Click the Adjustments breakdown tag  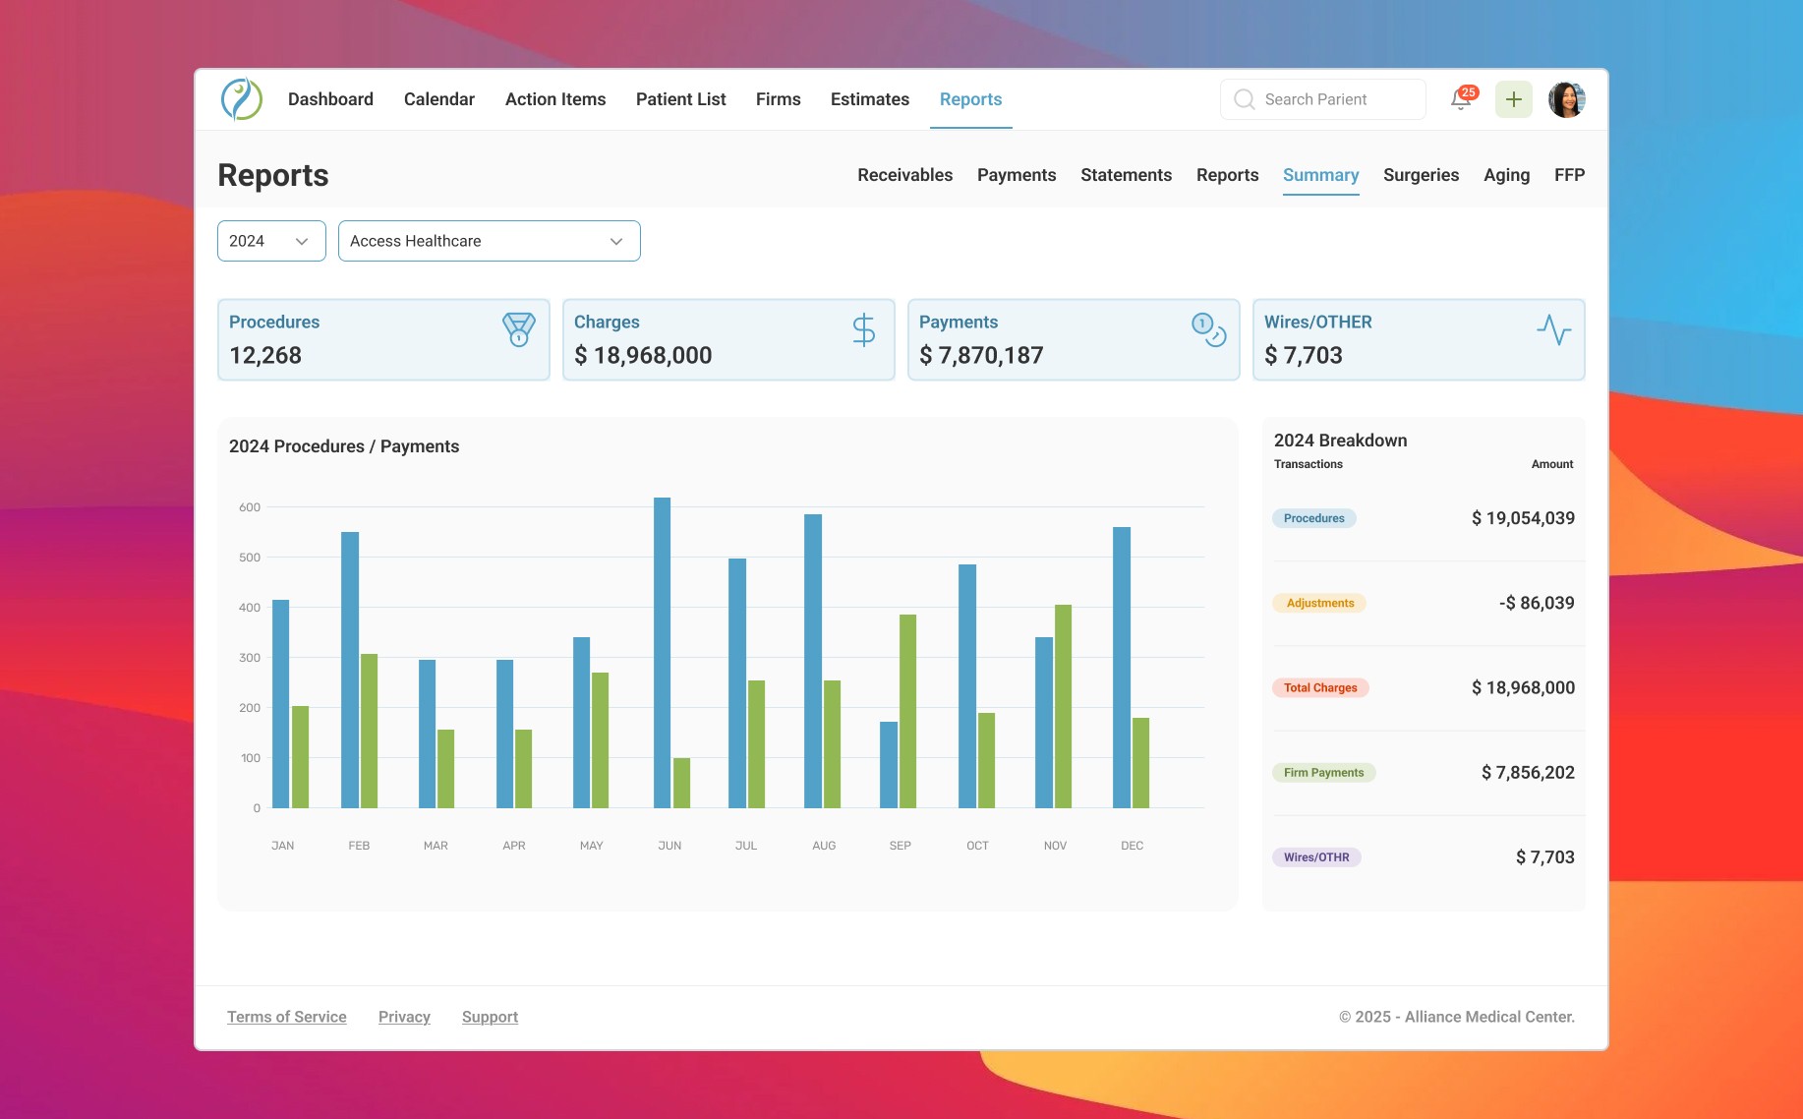tap(1319, 603)
